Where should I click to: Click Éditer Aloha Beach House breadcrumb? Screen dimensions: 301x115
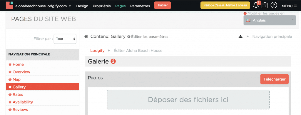(x=138, y=51)
